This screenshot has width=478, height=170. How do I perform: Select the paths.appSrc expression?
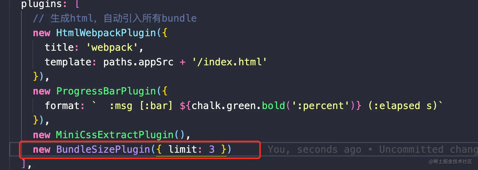click(138, 62)
